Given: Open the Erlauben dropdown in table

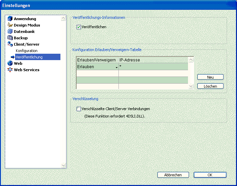Looking at the screenshot, I should pyautogui.click(x=116, y=67).
